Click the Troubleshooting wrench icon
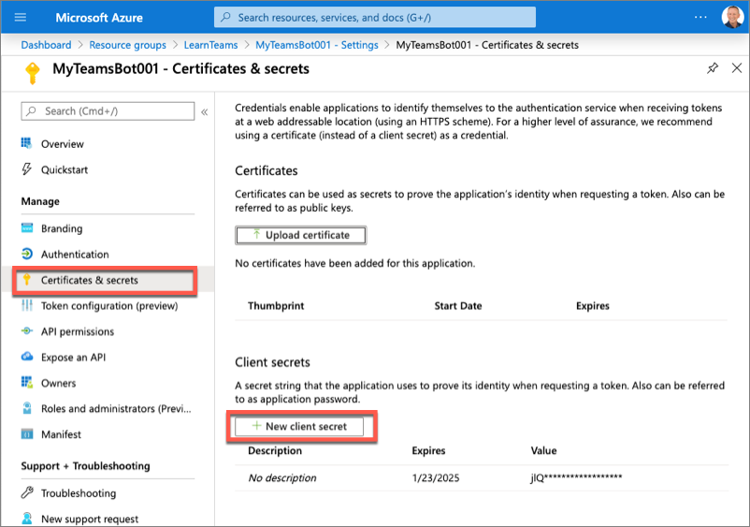750x527 pixels. point(27,492)
